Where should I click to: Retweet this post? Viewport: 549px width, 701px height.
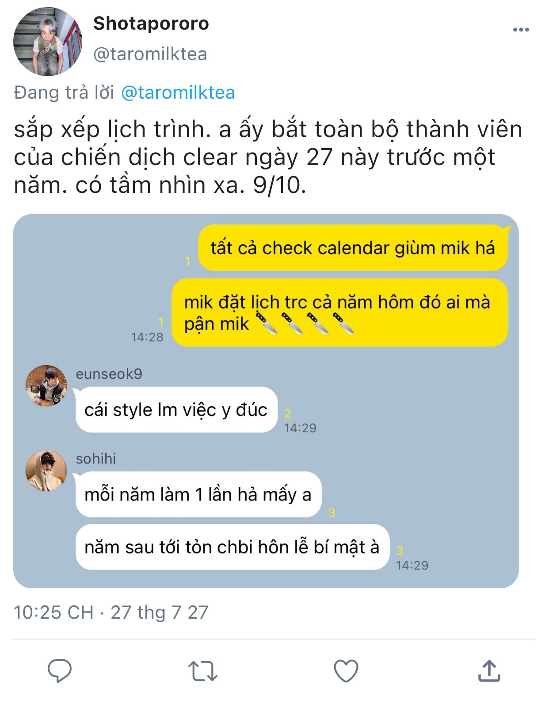202,671
